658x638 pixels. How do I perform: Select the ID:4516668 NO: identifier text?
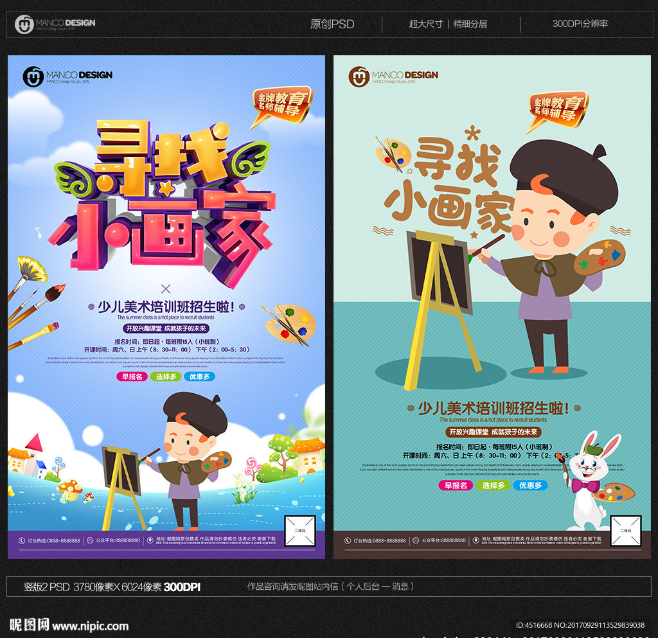coord(580,625)
